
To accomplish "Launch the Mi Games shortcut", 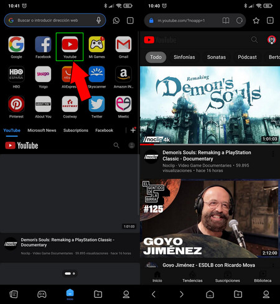I will (96, 44).
